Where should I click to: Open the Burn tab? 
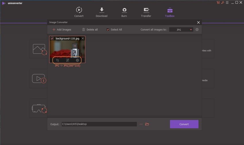[124, 12]
